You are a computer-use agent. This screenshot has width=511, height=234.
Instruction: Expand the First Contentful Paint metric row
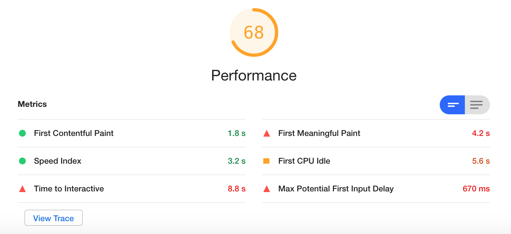pyautogui.click(x=74, y=133)
